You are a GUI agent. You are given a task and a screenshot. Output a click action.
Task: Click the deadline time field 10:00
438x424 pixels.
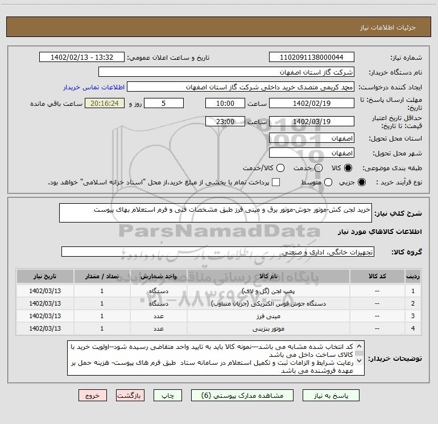[x=225, y=103]
